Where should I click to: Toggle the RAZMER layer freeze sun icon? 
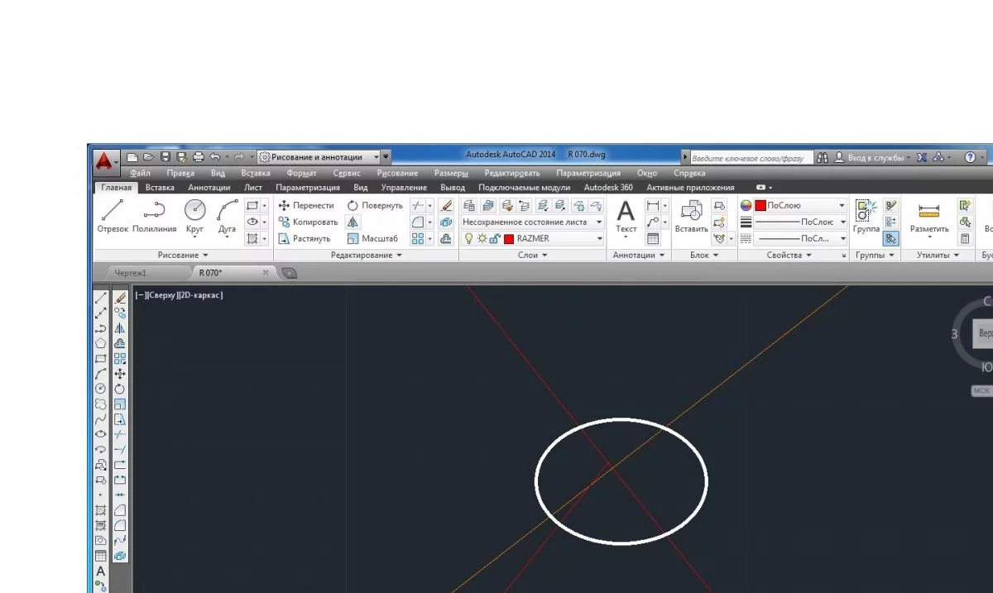(x=482, y=238)
